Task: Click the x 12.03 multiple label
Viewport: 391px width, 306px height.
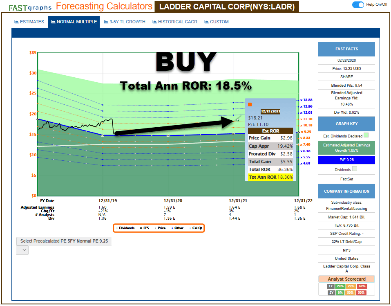Action: pyautogui.click(x=306, y=112)
